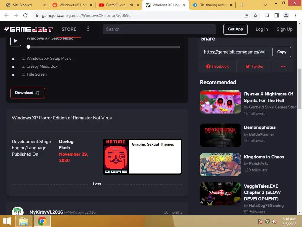Reload the page
The height and width of the screenshot is (227, 302).
[x=25, y=15]
